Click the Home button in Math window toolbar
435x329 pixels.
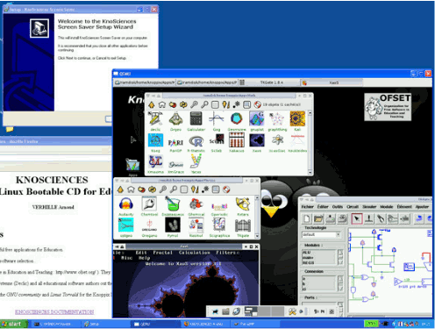click(x=161, y=104)
